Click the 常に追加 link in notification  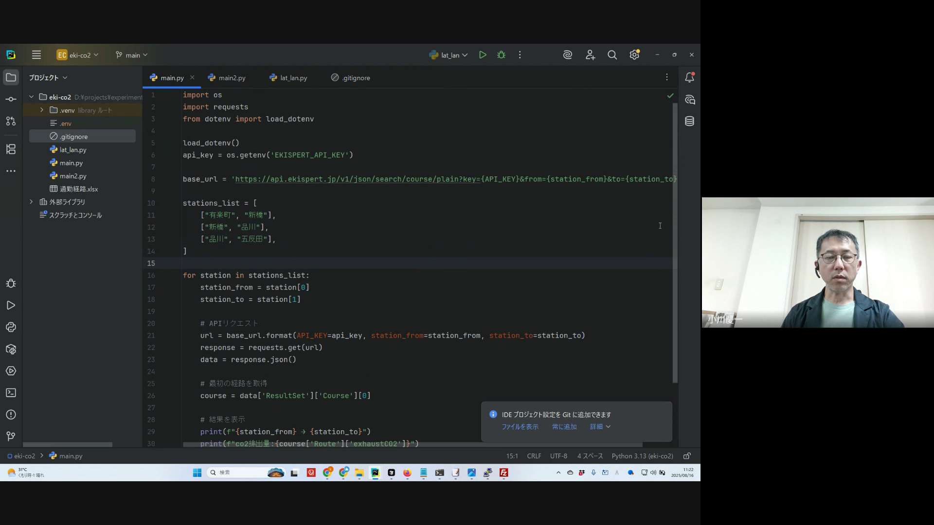564,427
